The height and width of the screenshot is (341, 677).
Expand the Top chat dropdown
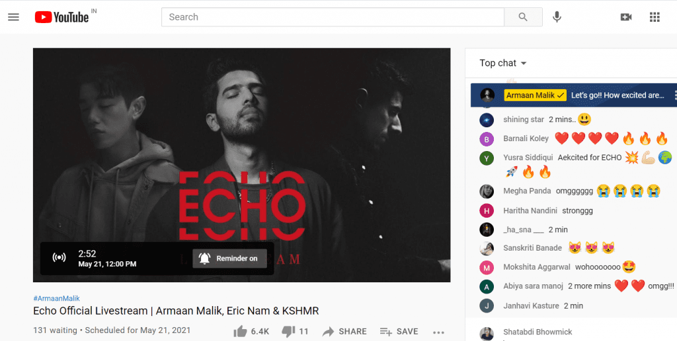[x=503, y=63]
